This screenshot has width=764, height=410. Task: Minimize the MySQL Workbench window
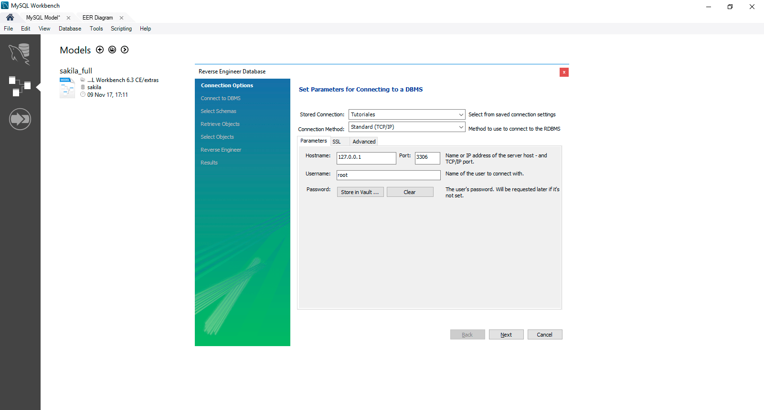(709, 7)
